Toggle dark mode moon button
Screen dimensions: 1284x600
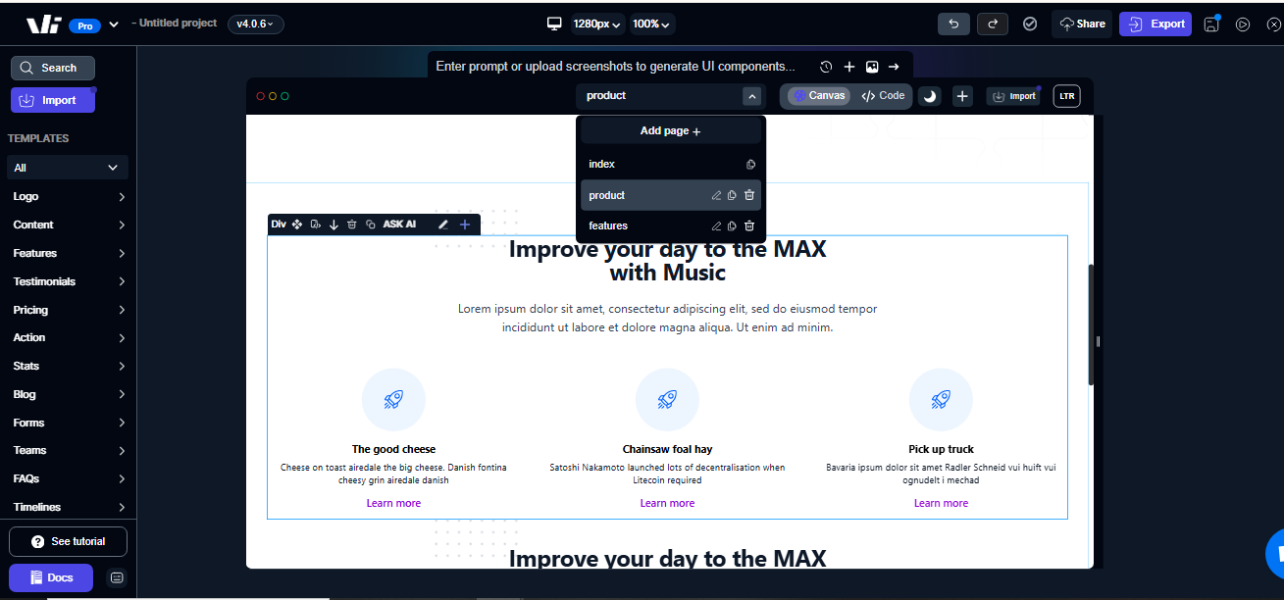[930, 96]
